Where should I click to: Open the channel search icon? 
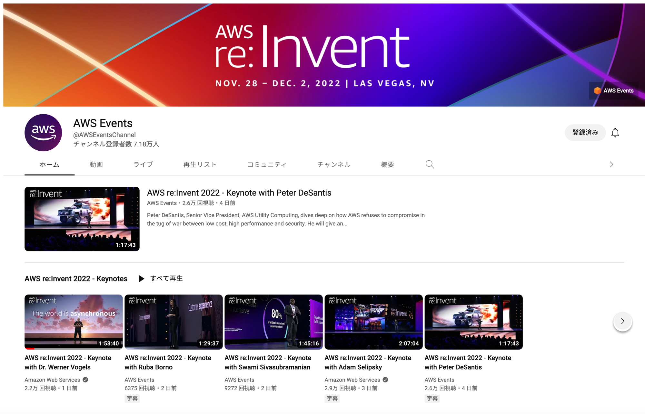tap(430, 164)
